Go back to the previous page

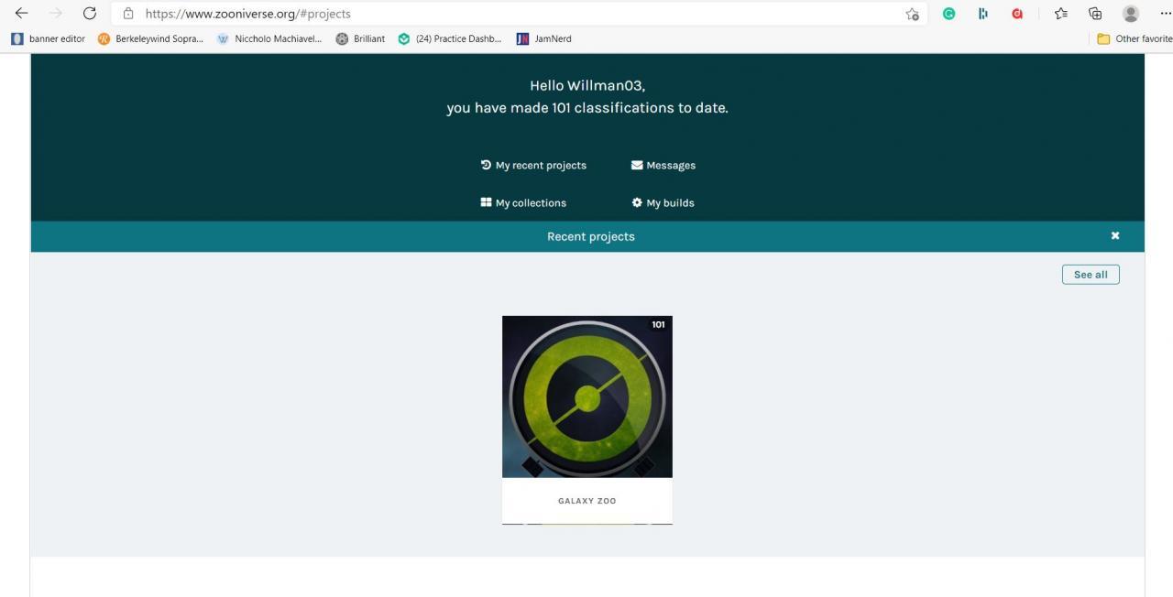[22, 14]
